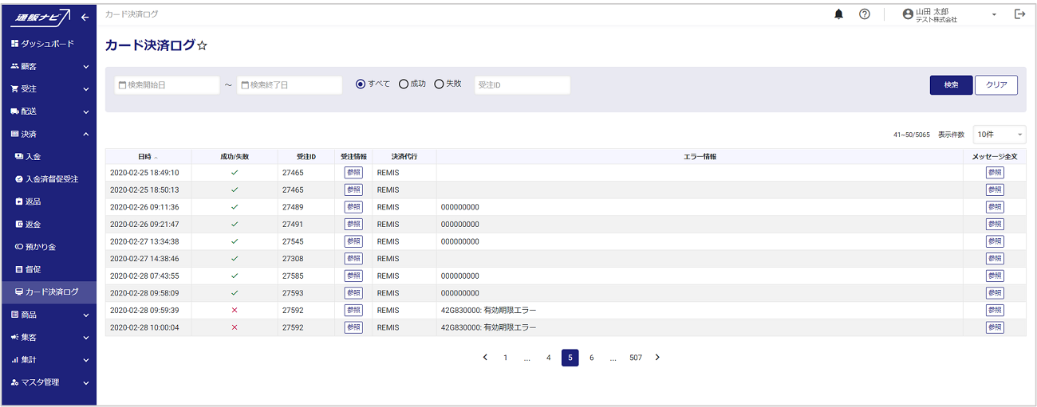This screenshot has width=1037, height=407.
Task: Open the 入金督促受注 sidebar item
Action: click(x=51, y=179)
